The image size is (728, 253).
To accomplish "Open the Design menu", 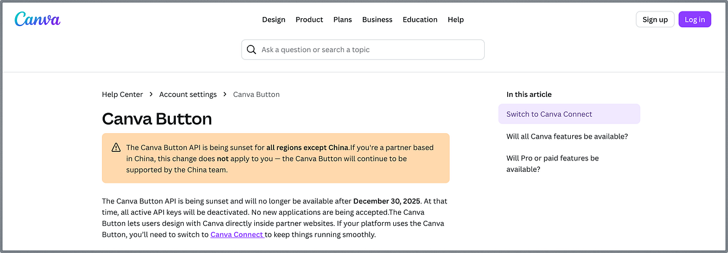I will pos(274,19).
